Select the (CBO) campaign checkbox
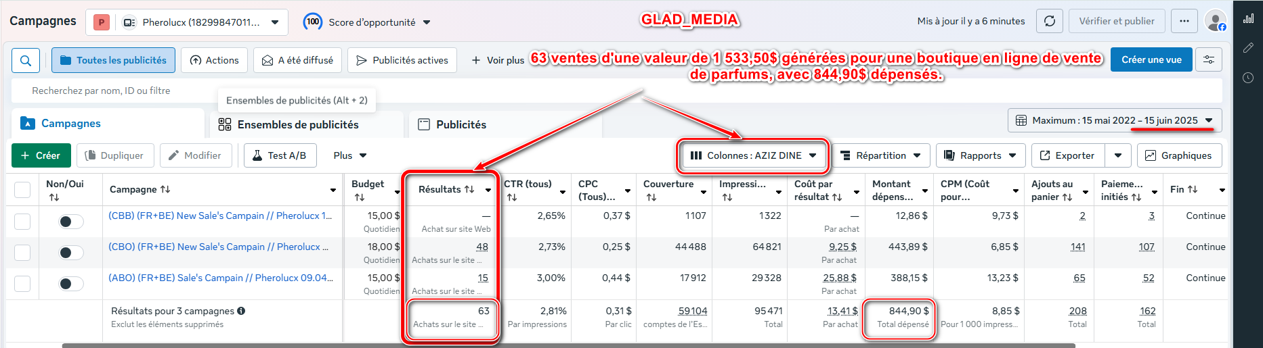The width and height of the screenshot is (1263, 348). (x=22, y=253)
